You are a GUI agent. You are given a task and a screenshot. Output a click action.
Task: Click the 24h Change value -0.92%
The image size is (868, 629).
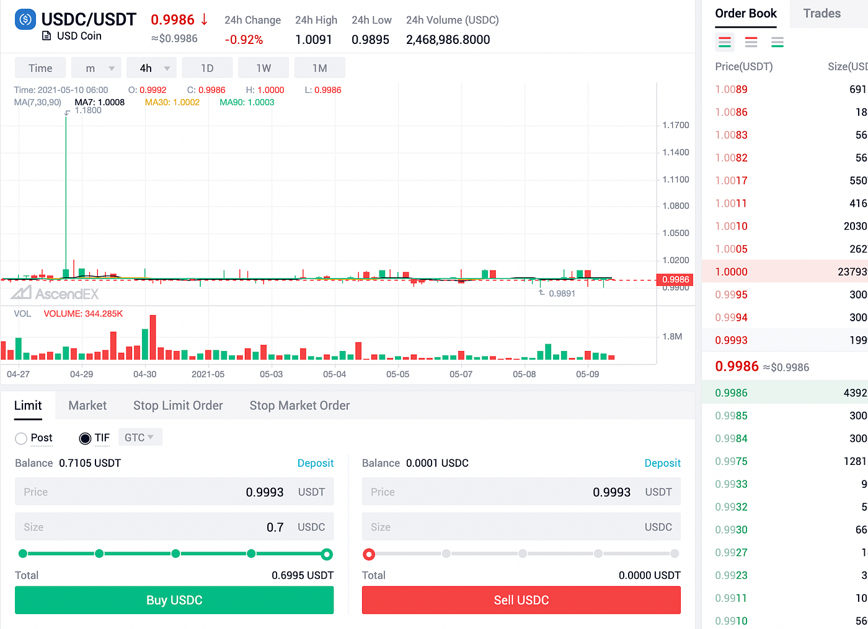[x=244, y=40]
